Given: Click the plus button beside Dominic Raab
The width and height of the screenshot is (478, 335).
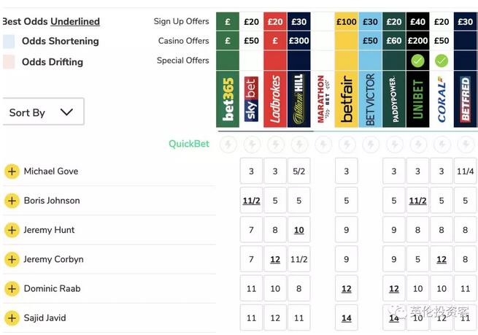Looking at the screenshot, I should (x=12, y=289).
